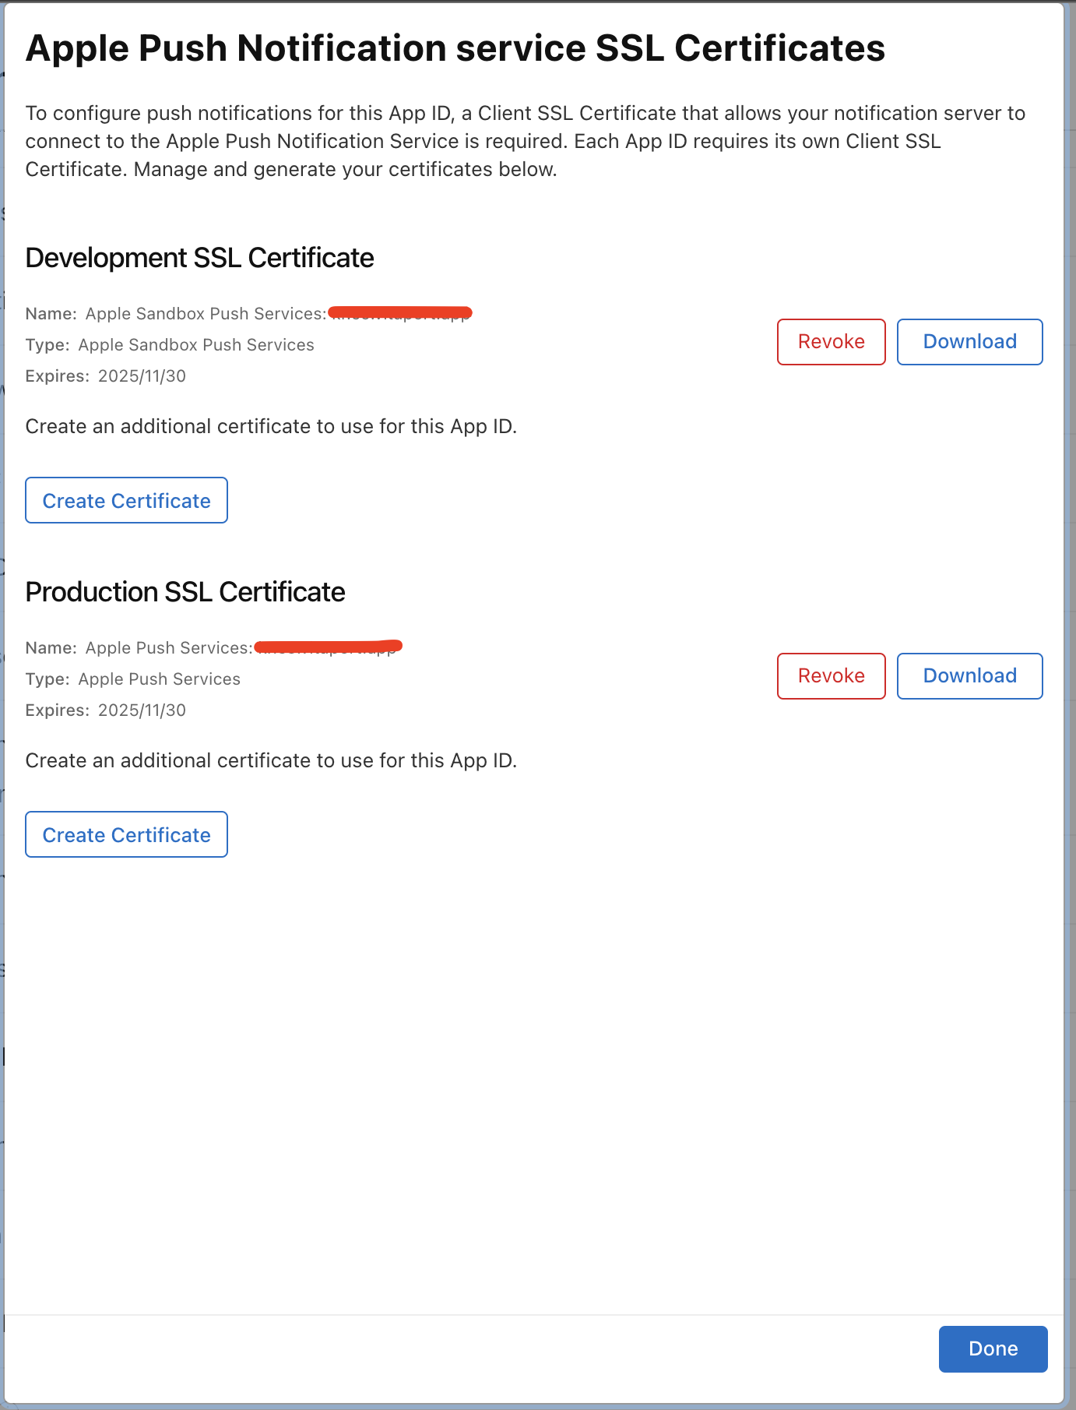Click the Production certificate Name line
Viewport: 1076px width, 1410px height.
[214, 647]
